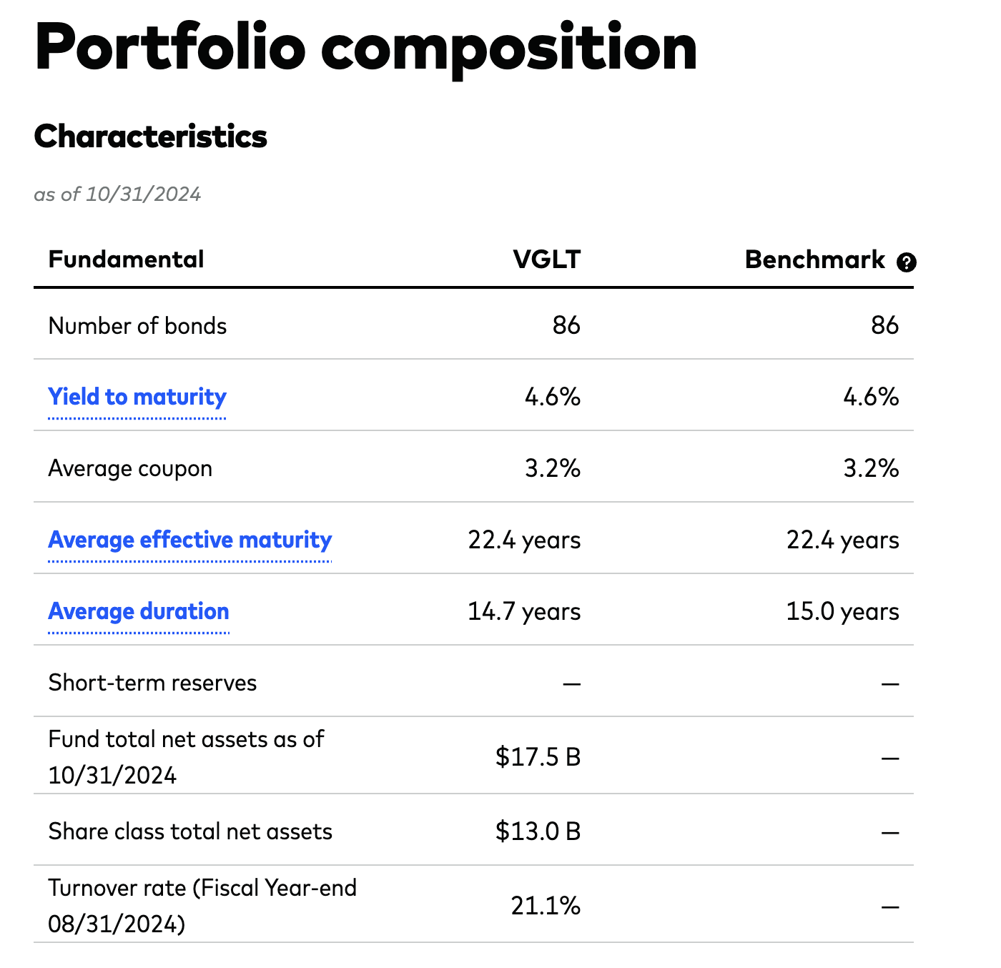
Task: Open the Yield to maturity definition link
Action: pyautogui.click(x=137, y=397)
